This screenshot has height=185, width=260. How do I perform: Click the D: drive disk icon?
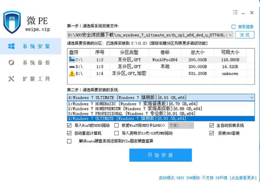pyautogui.click(x=72, y=67)
